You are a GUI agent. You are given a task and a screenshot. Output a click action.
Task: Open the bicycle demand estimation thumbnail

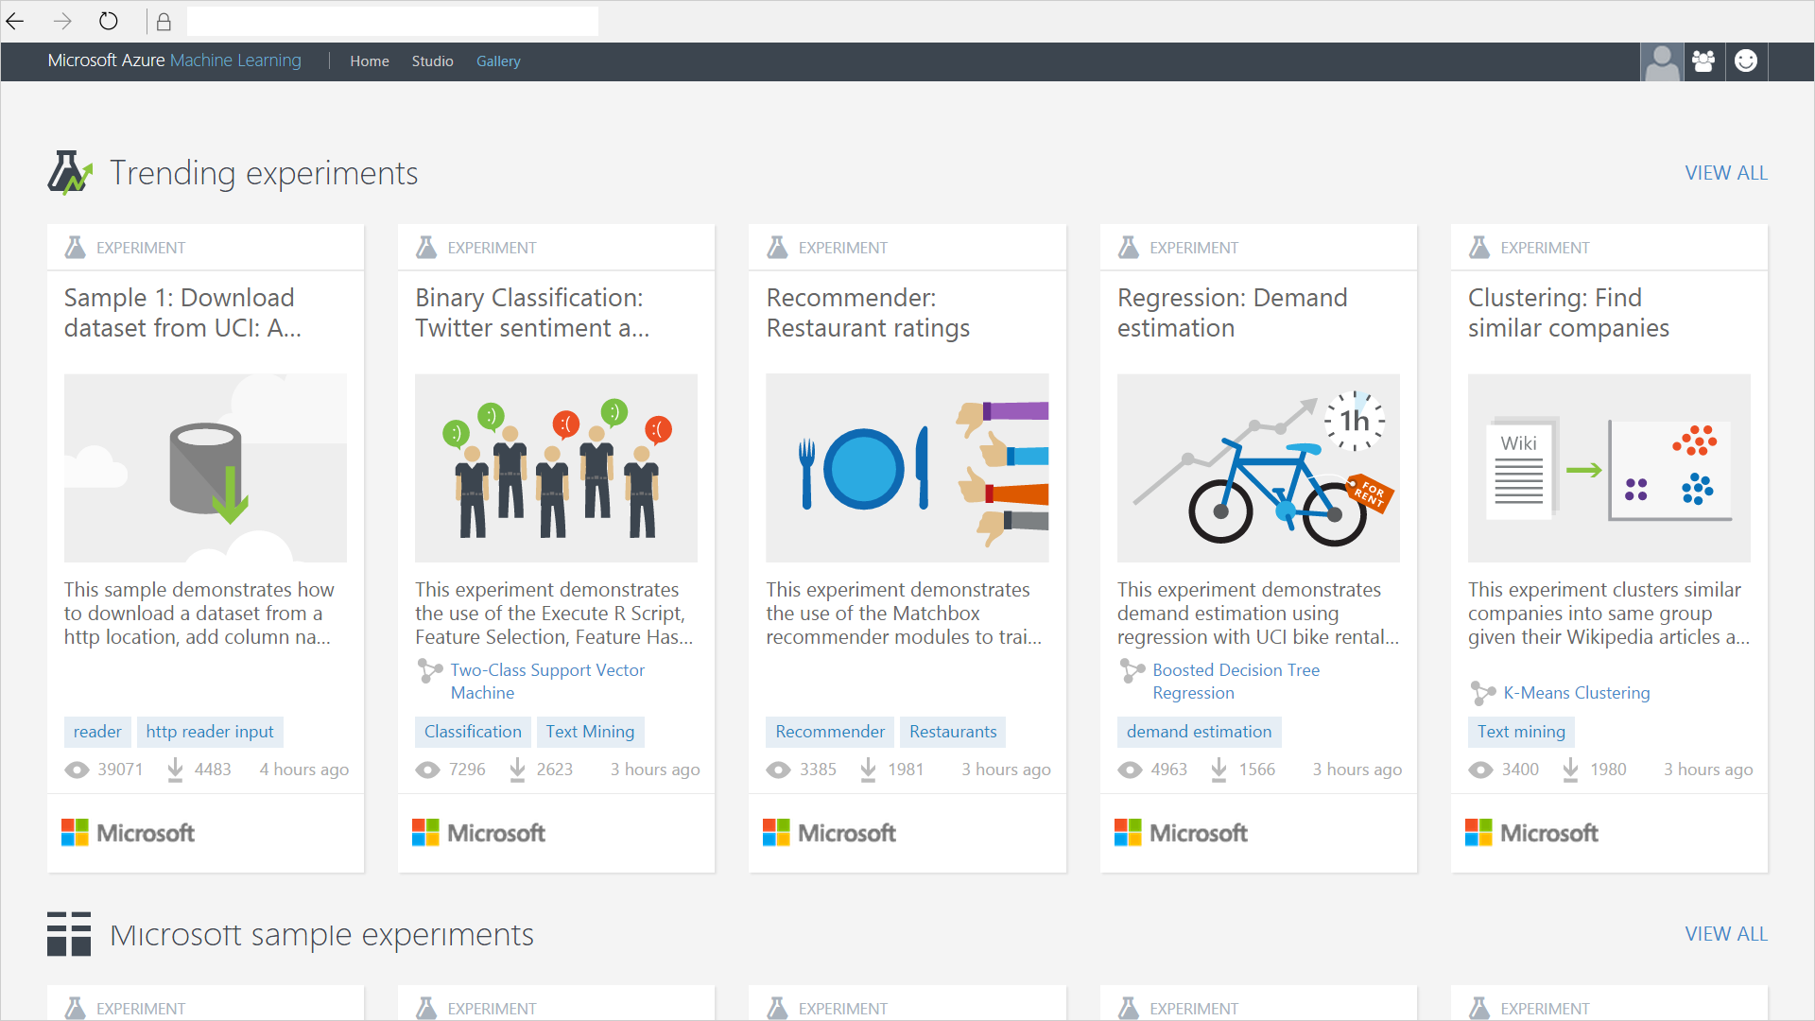pos(1257,468)
